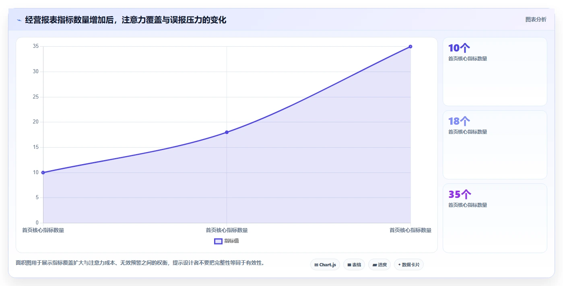Open the 18个 metric card
563x286 pixels.
click(495, 145)
